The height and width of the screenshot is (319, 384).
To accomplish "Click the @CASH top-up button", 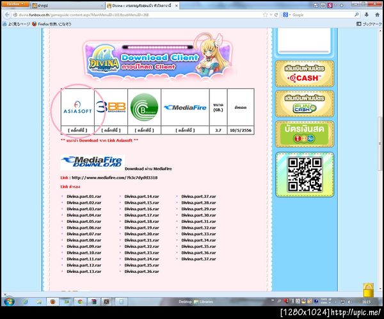I will [x=305, y=74].
